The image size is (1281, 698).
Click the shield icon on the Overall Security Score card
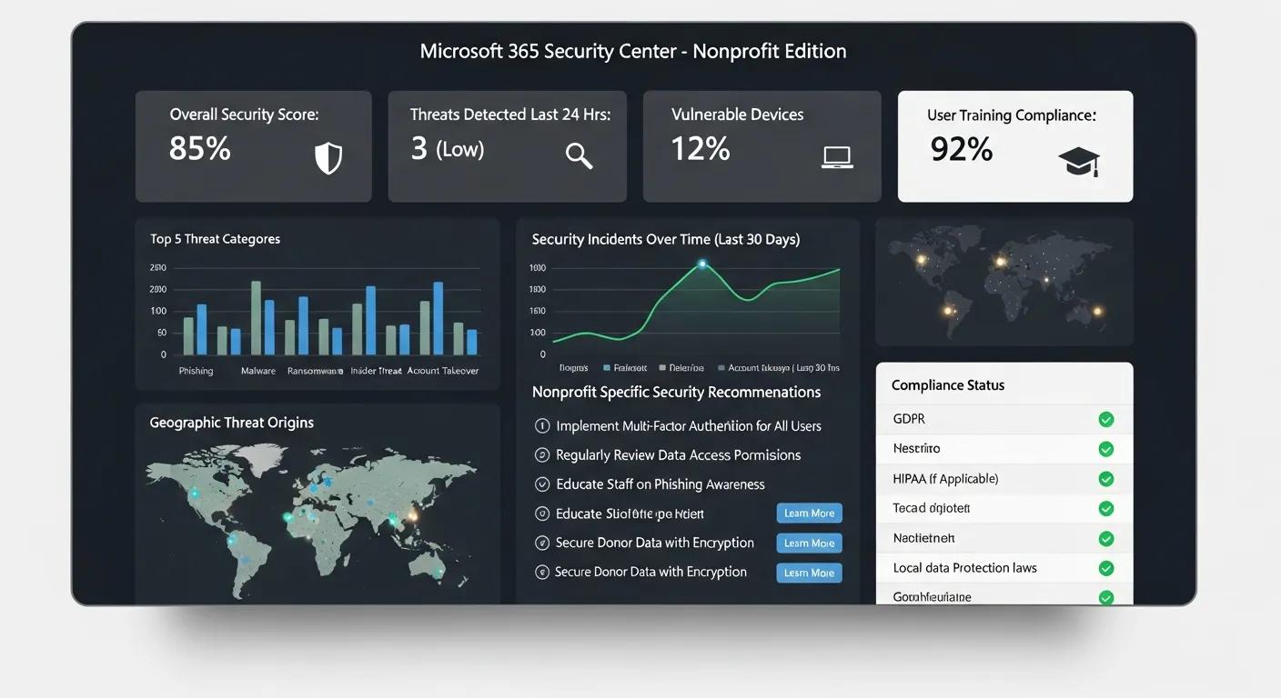(x=328, y=156)
